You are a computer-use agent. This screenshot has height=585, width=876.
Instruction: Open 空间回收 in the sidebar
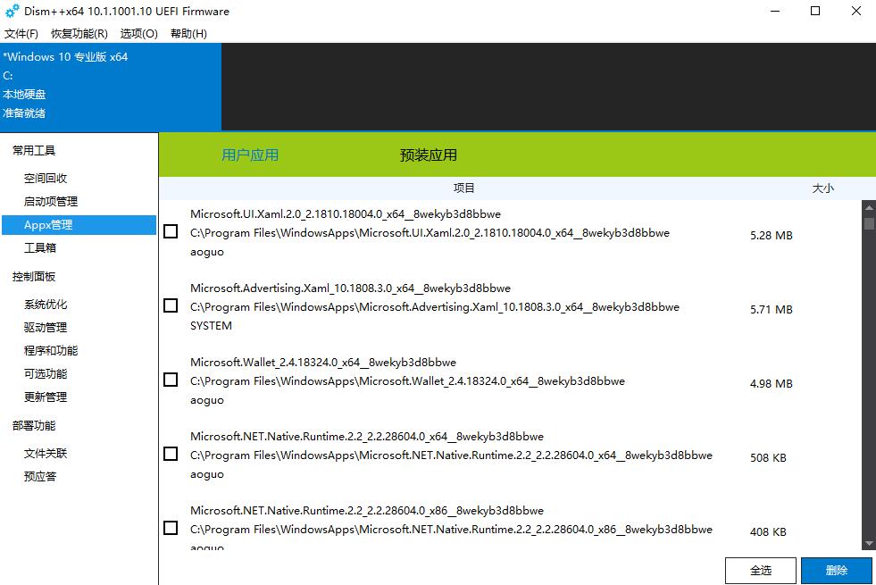[46, 179]
